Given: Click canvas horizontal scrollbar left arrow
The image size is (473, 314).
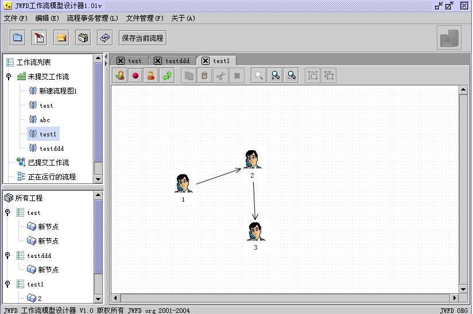Looking at the screenshot, I should (x=116, y=298).
